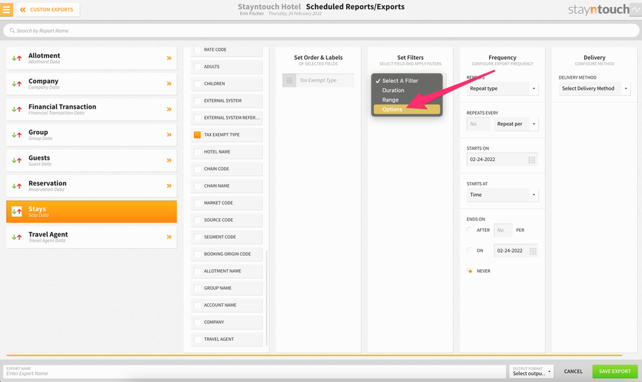Check the Hotel Name field
642x382 pixels.
[x=197, y=152]
